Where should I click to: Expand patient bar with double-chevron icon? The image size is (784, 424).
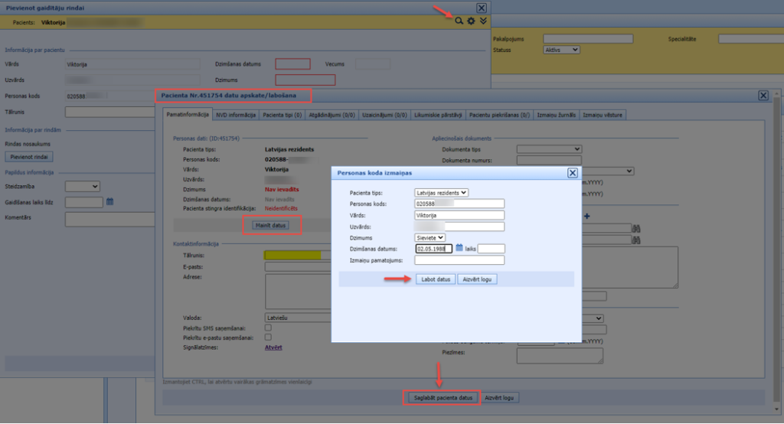click(483, 21)
